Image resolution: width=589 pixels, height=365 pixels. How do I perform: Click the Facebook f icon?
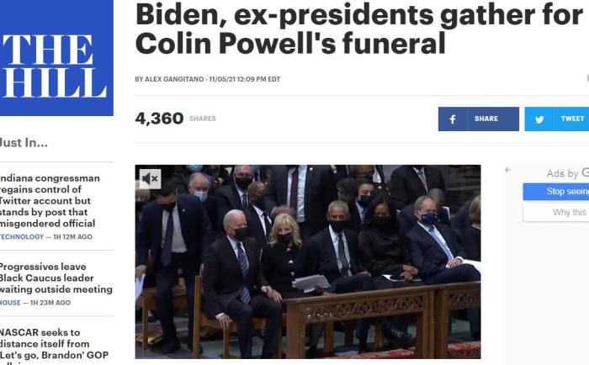453,119
